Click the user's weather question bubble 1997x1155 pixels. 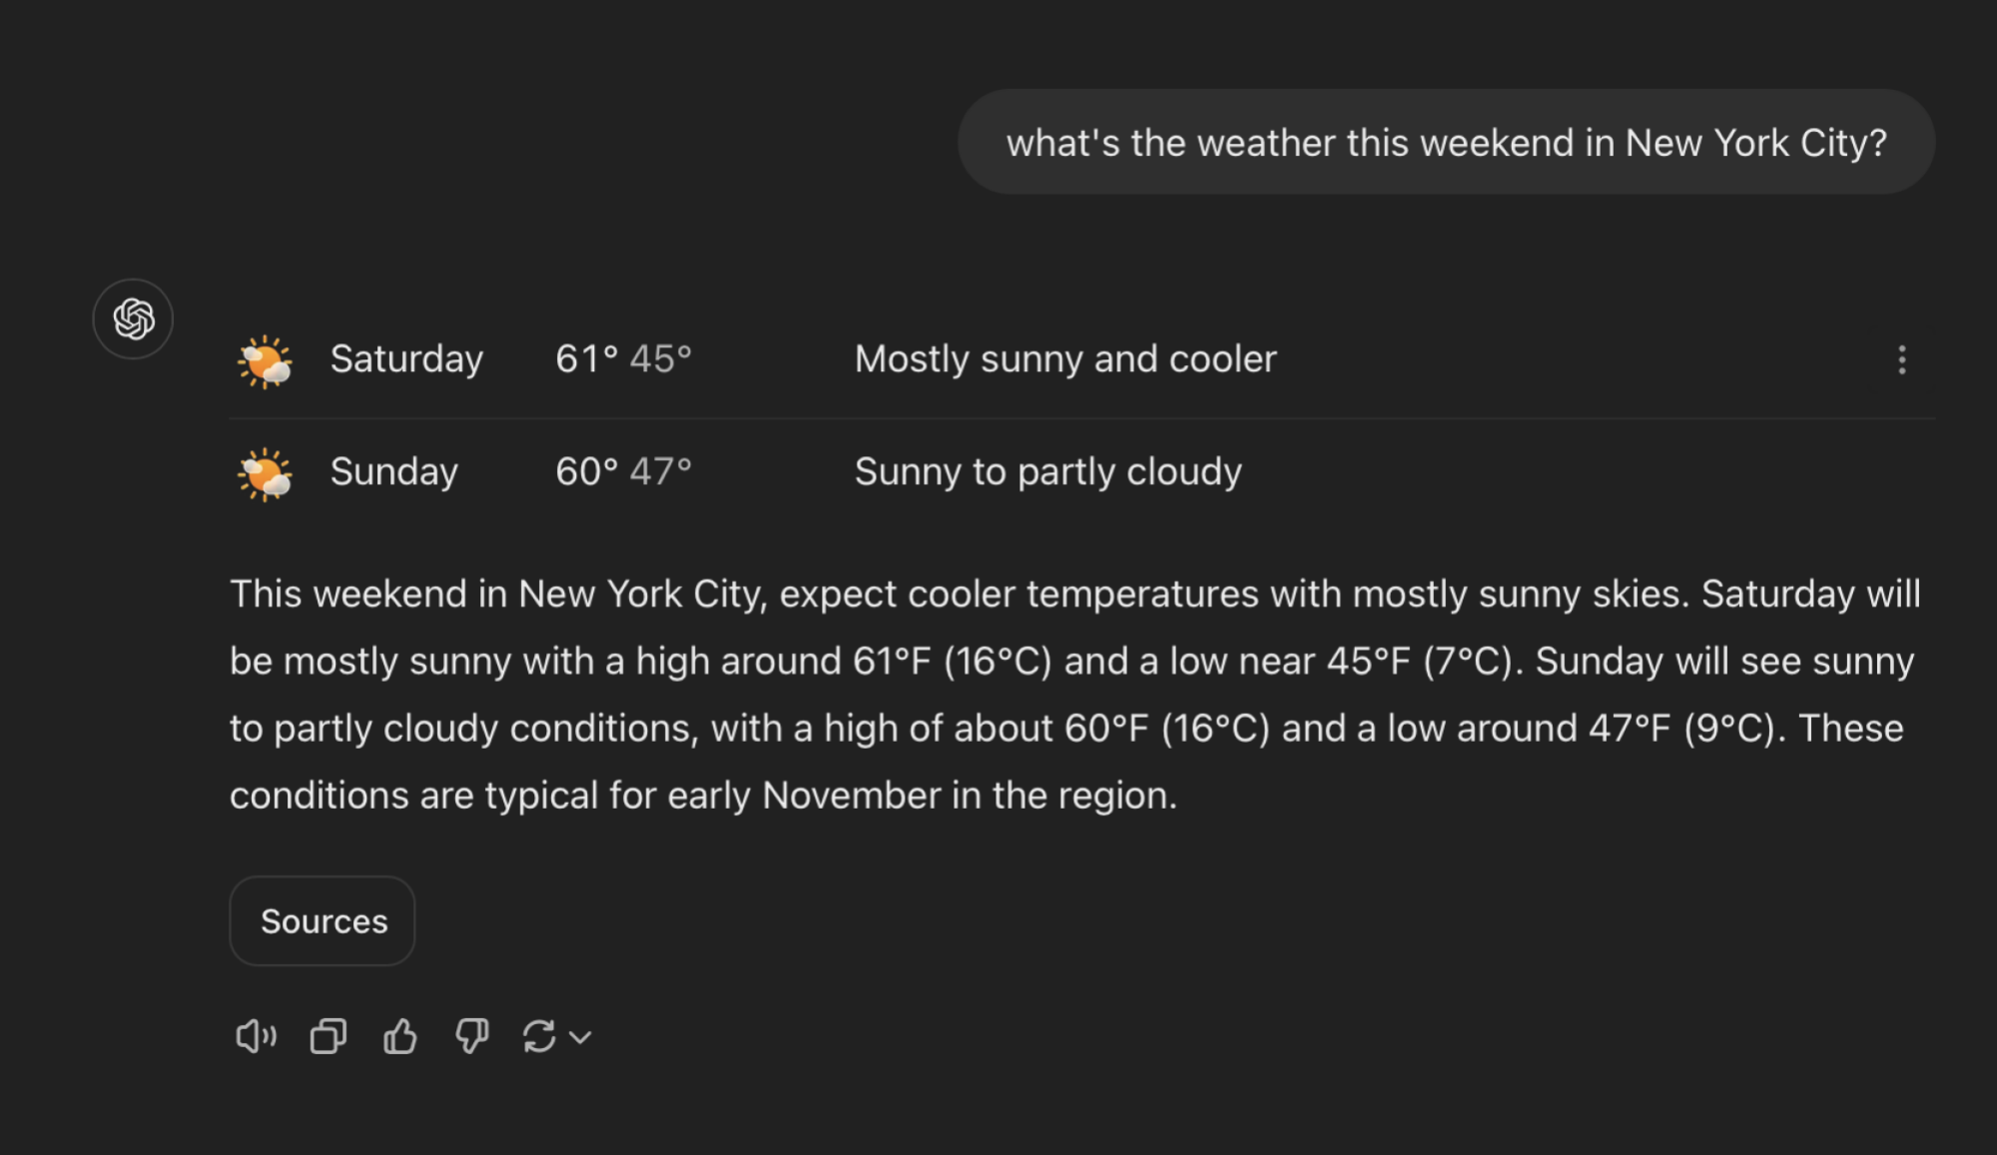[1447, 142]
